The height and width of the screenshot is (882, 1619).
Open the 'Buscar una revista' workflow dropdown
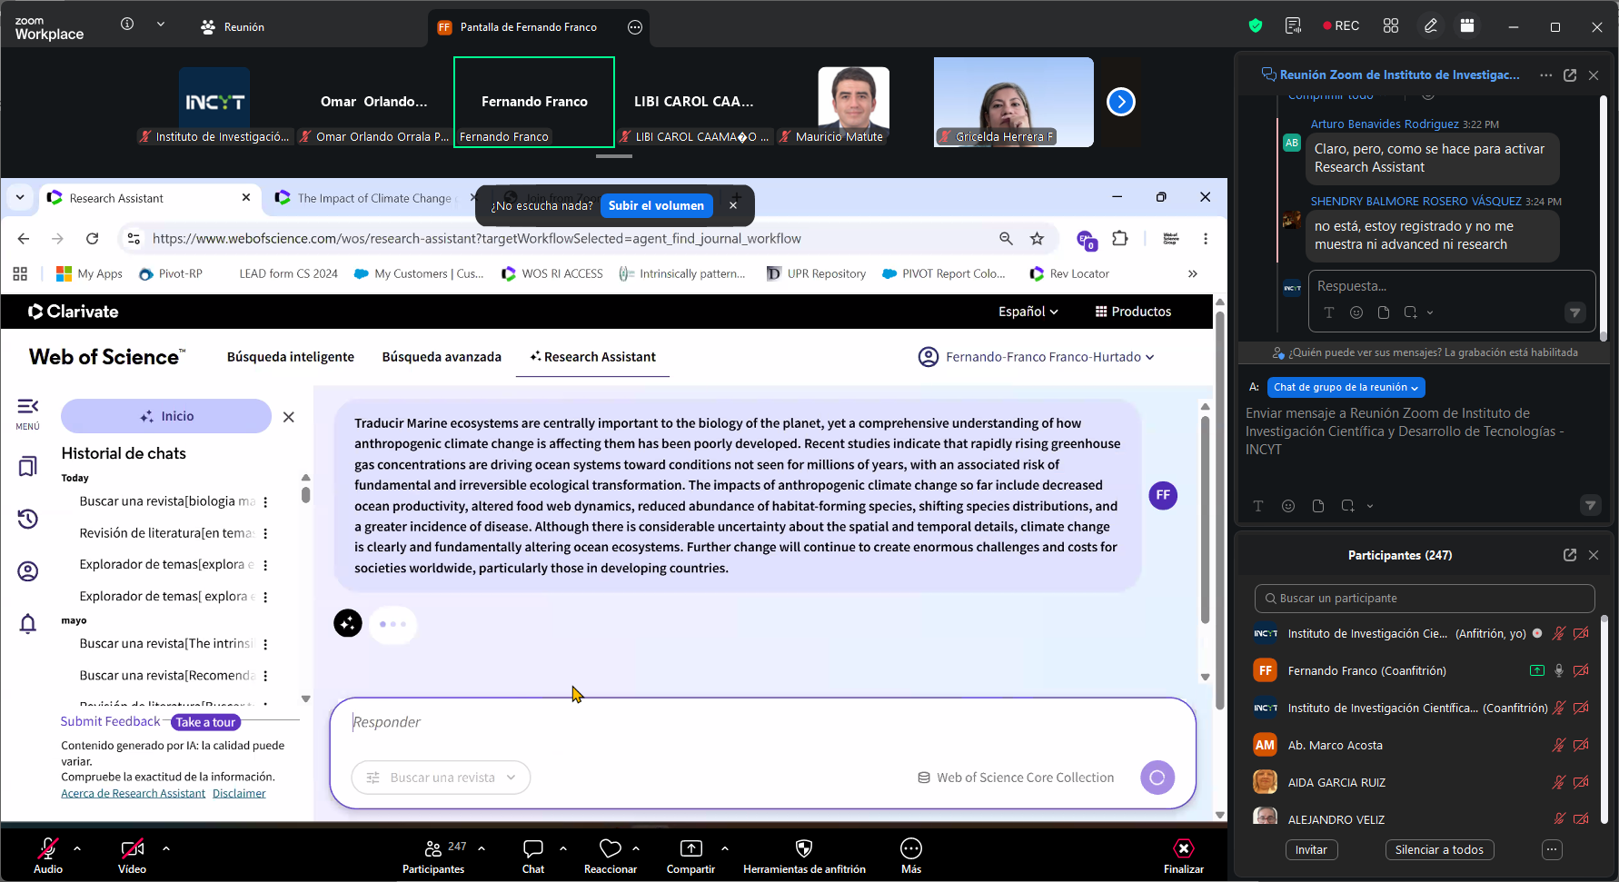click(442, 778)
